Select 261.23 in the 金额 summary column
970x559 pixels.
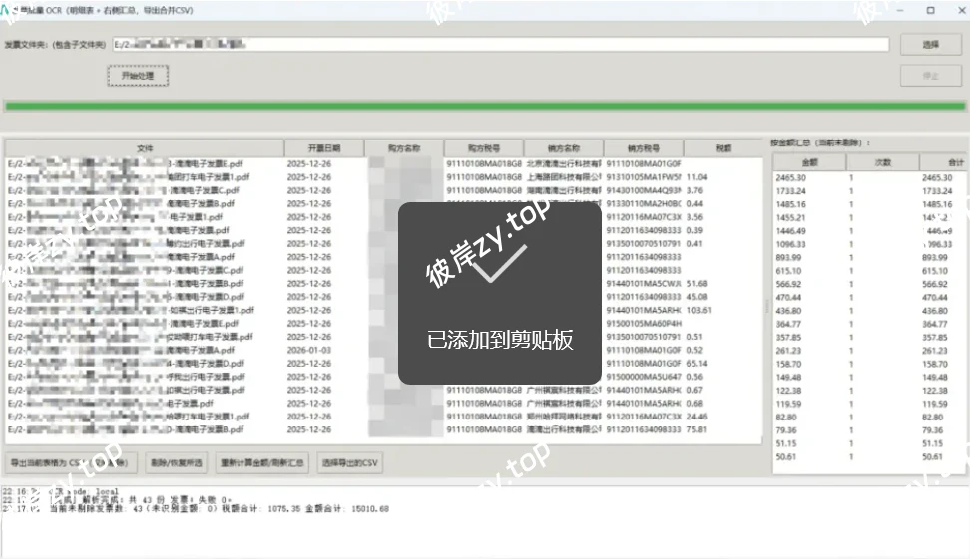tap(788, 351)
